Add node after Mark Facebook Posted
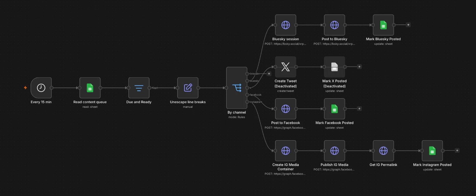Image resolution: width=476 pixels, height=196 pixels. click(x=359, y=109)
